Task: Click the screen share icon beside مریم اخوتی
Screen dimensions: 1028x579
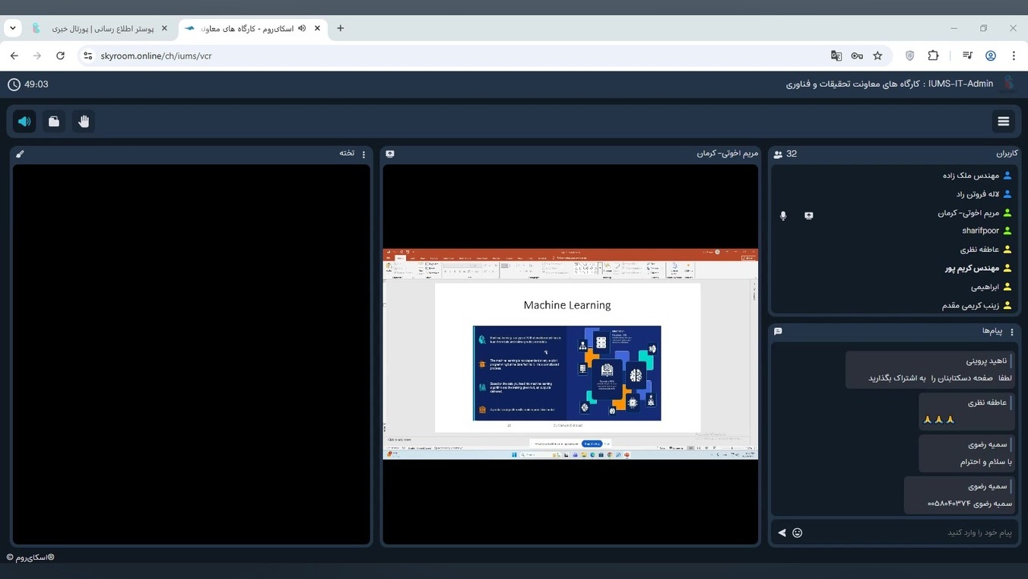Action: coord(808,216)
